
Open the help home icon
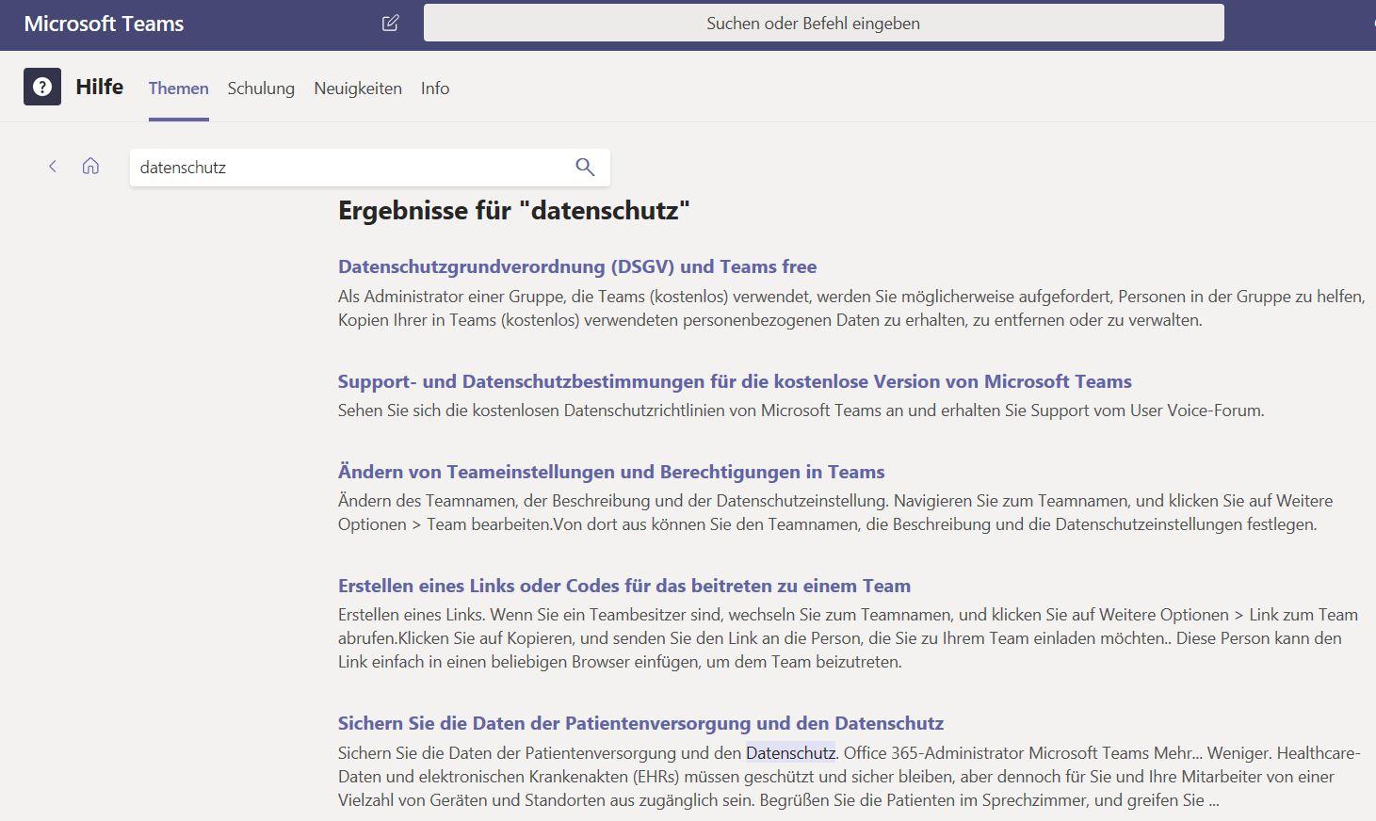(90, 167)
